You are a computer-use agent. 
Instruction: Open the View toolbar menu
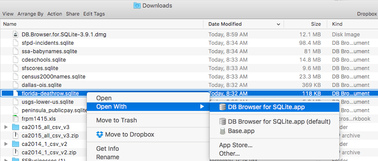pyautogui.click(x=8, y=14)
